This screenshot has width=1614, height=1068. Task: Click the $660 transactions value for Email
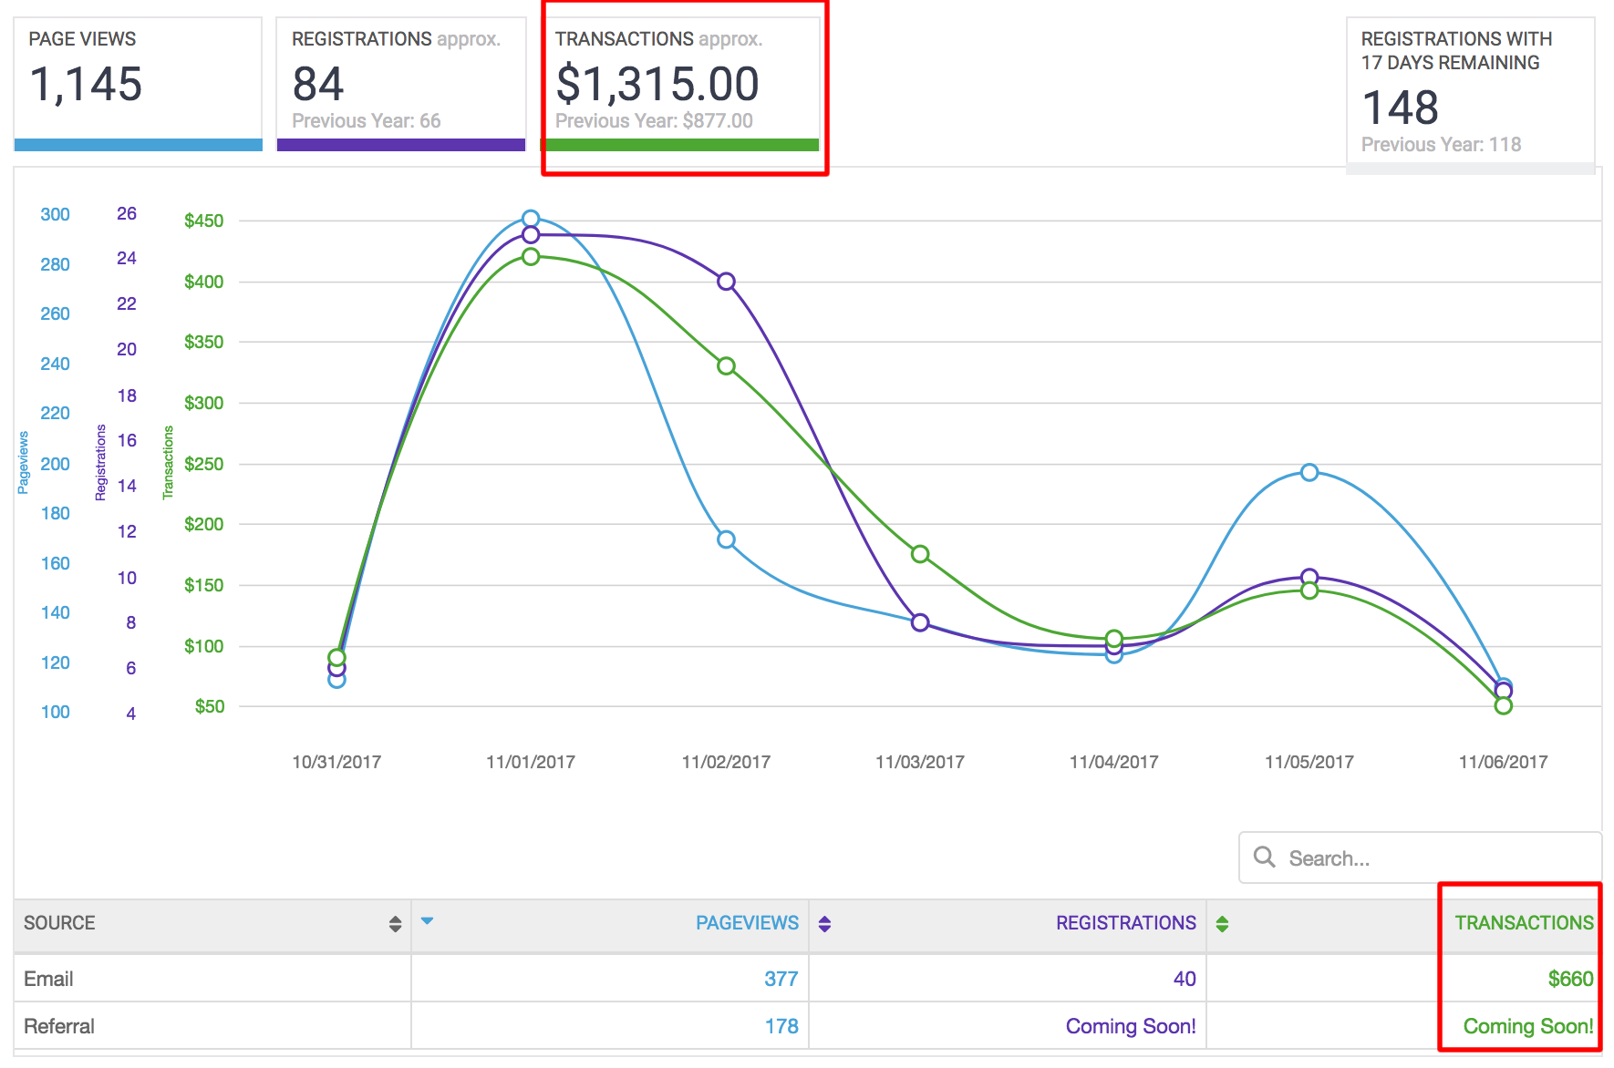pyautogui.click(x=1571, y=978)
